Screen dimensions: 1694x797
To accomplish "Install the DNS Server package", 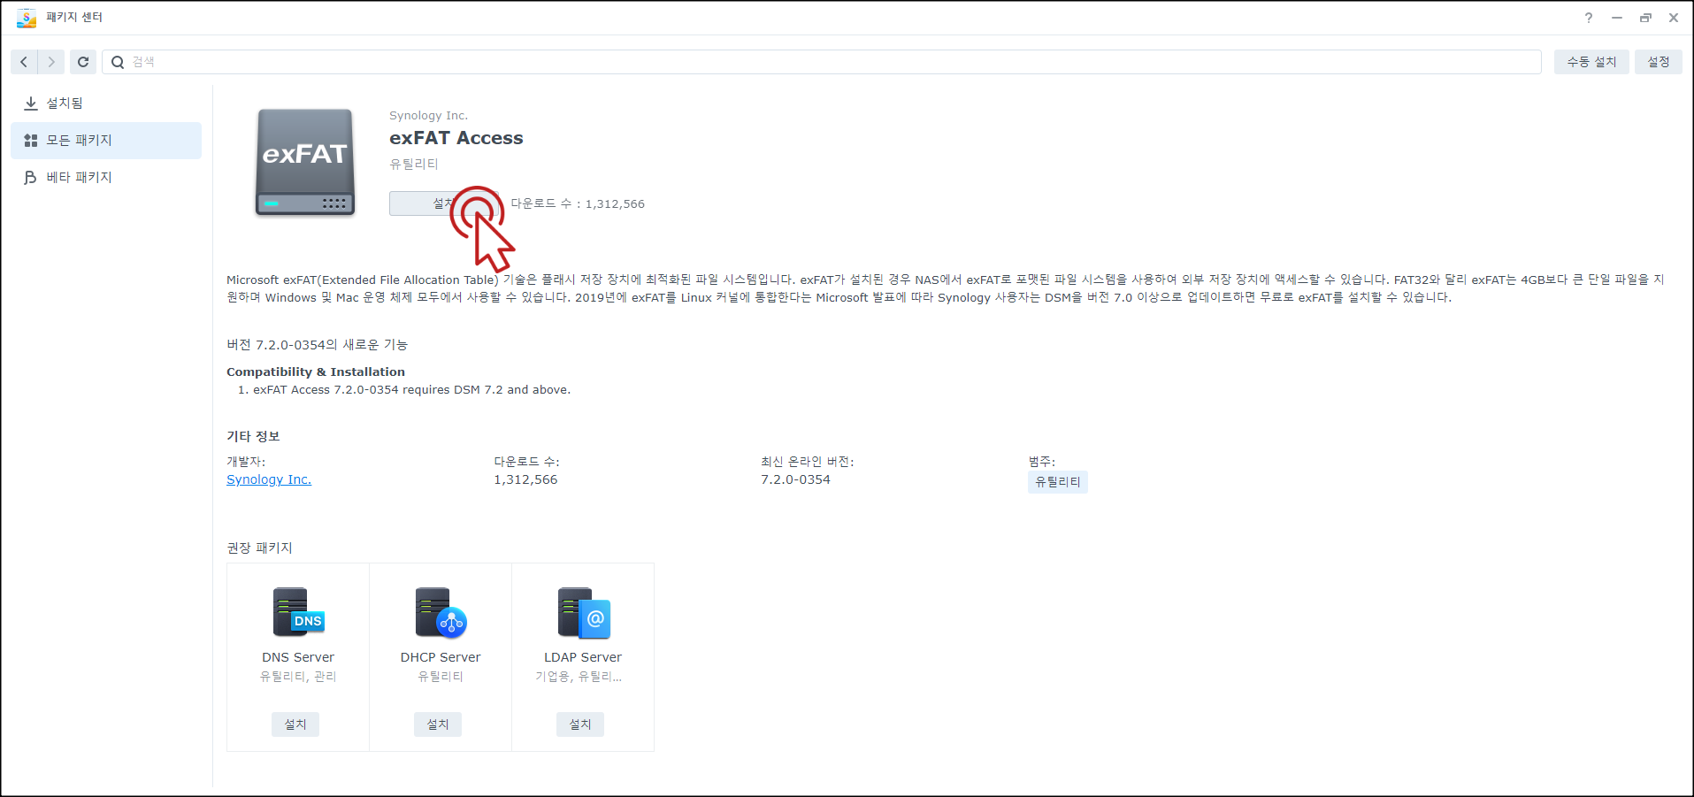I will (x=295, y=724).
